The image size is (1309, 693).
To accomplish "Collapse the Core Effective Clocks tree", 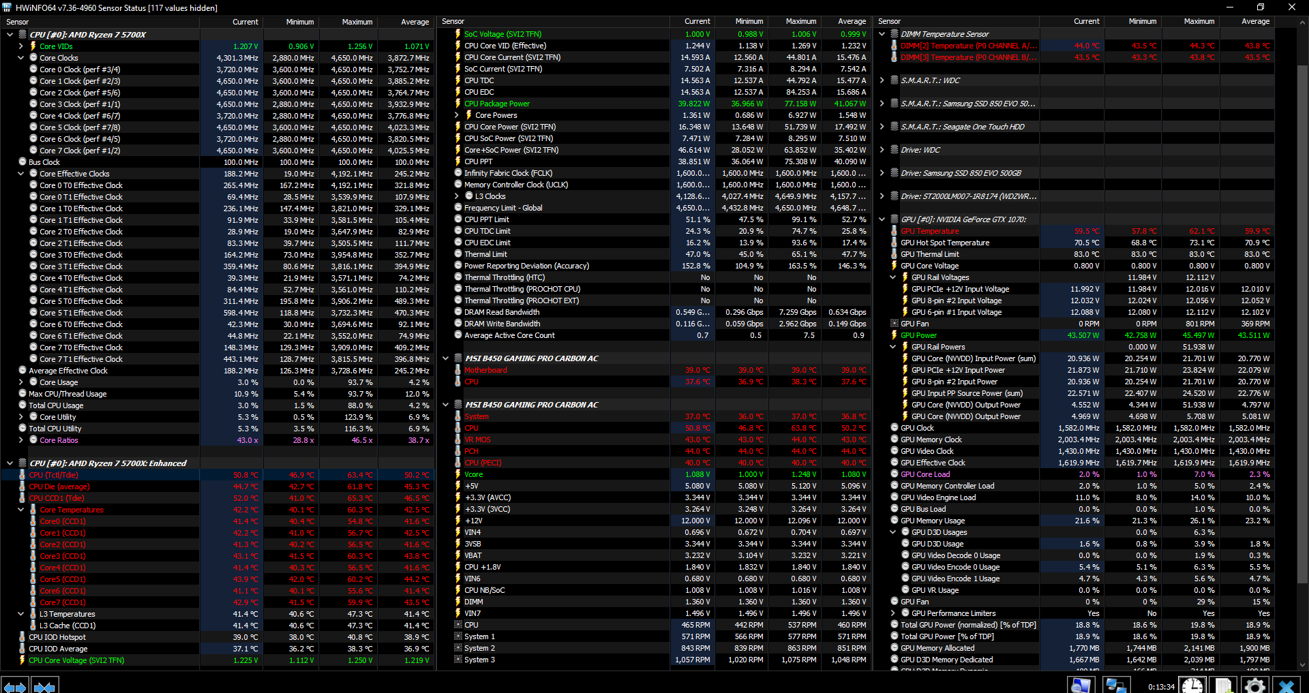I will [20, 174].
